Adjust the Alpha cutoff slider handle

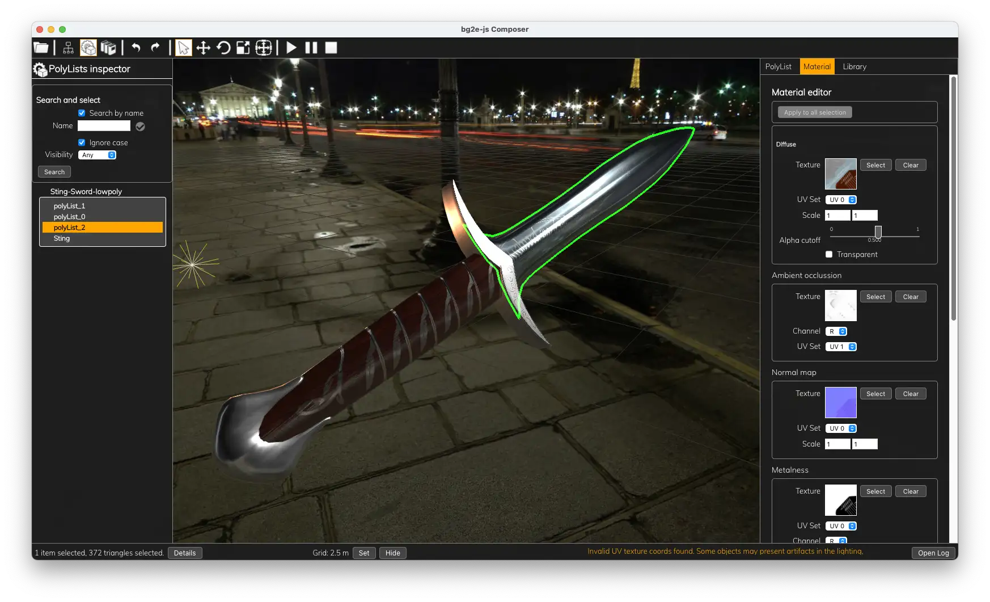click(878, 232)
